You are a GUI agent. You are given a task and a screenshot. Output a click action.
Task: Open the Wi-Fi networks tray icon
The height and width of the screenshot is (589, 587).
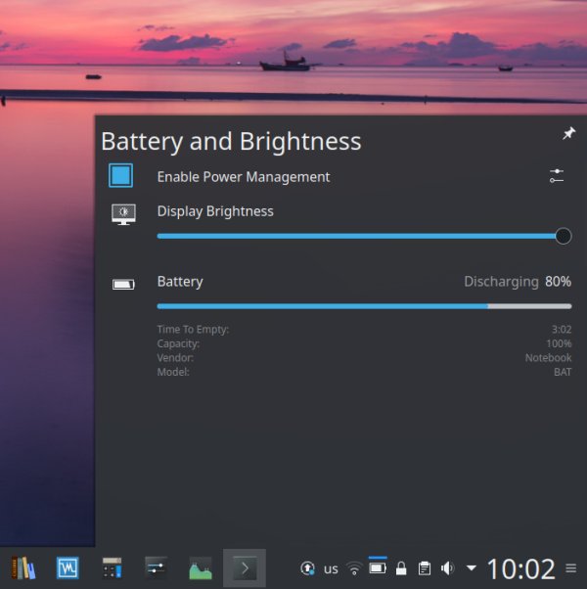(x=354, y=568)
